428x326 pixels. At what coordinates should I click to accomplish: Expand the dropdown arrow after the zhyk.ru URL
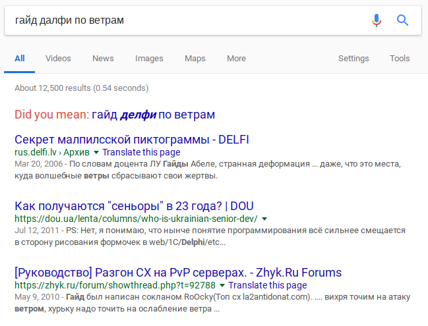pos(222,285)
